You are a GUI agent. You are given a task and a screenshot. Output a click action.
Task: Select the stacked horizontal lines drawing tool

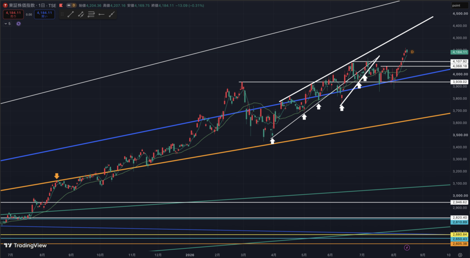point(91,14)
